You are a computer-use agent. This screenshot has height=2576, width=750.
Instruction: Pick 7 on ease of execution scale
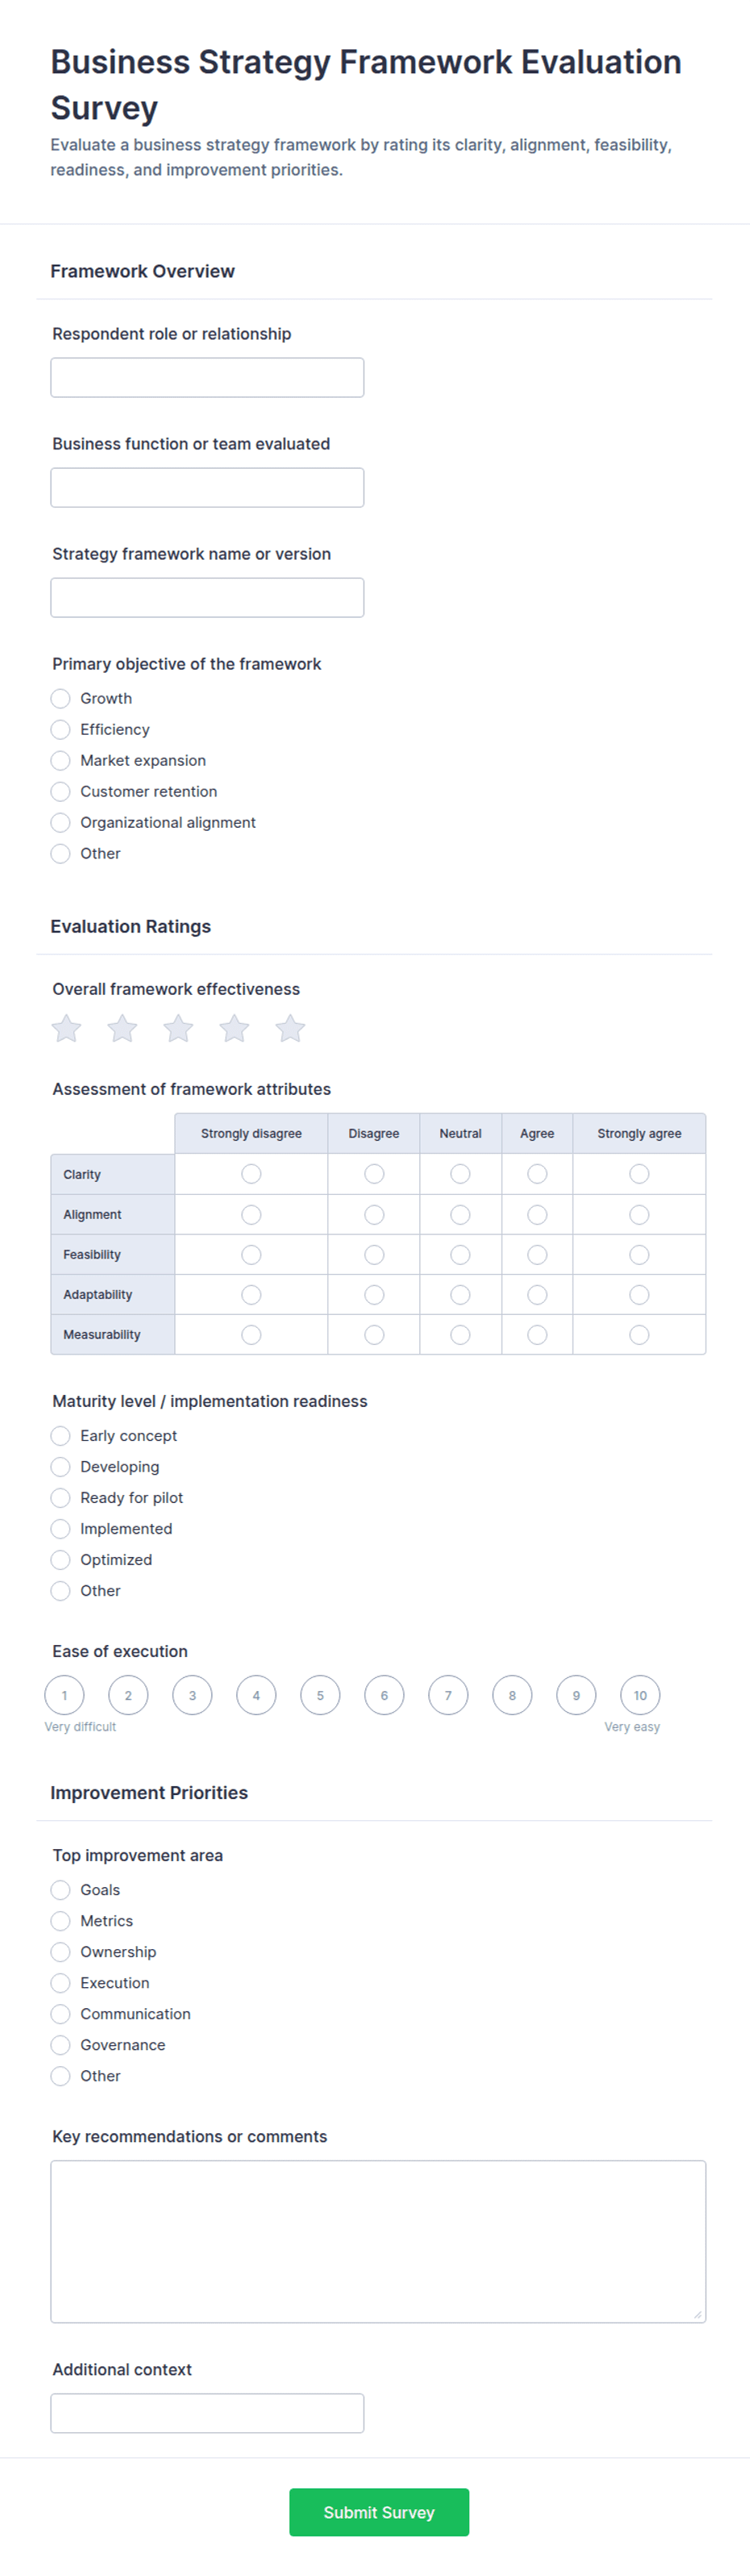[448, 1695]
